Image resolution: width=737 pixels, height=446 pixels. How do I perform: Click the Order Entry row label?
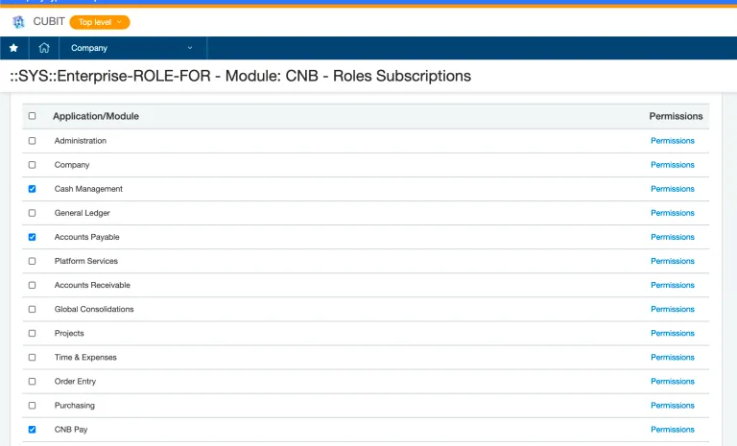point(75,381)
